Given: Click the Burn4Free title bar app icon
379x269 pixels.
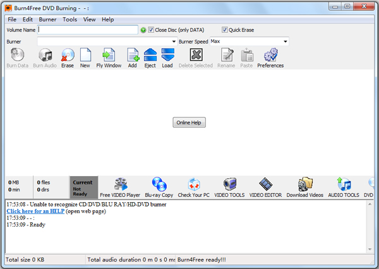Looking at the screenshot, I should [x=8, y=8].
